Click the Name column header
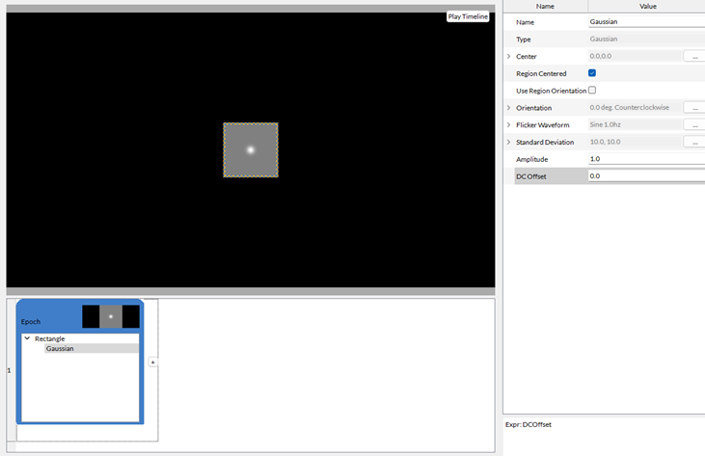 pos(545,6)
